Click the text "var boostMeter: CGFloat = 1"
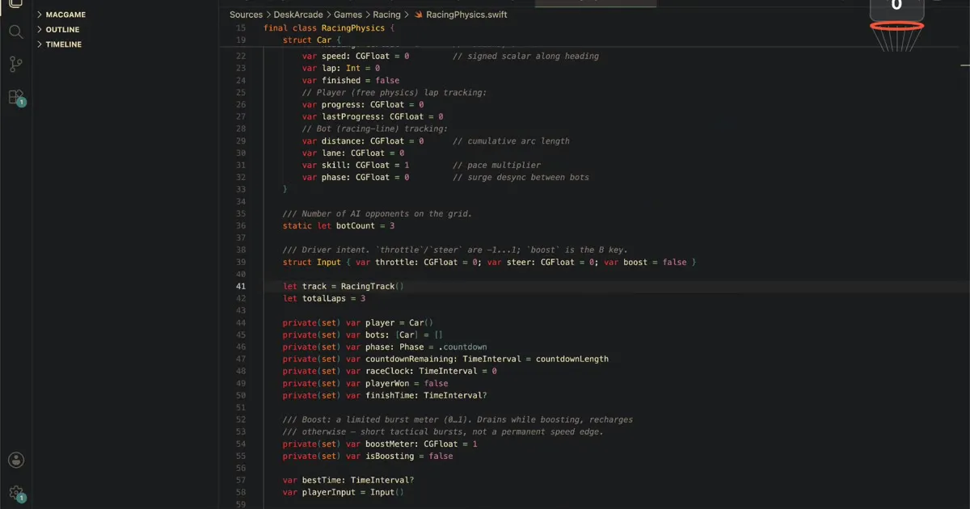 pyautogui.click(x=411, y=444)
